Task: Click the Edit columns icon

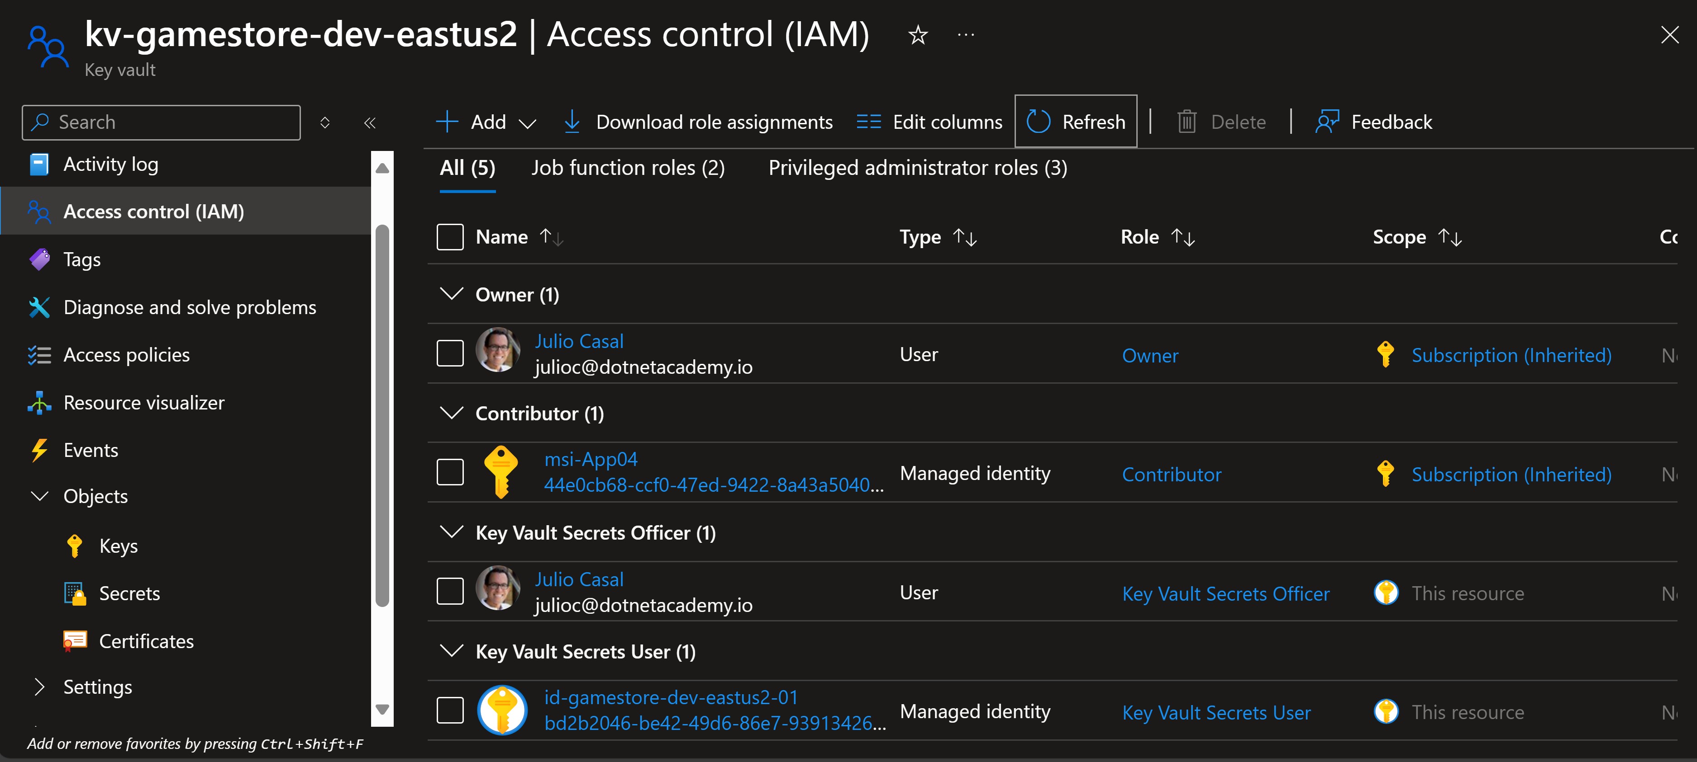Action: (x=868, y=122)
